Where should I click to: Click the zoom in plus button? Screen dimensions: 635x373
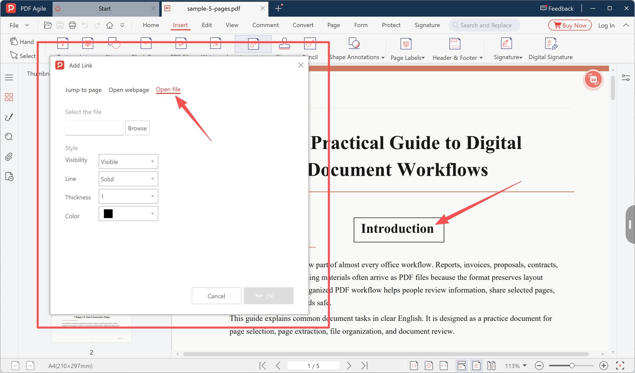[604, 365]
